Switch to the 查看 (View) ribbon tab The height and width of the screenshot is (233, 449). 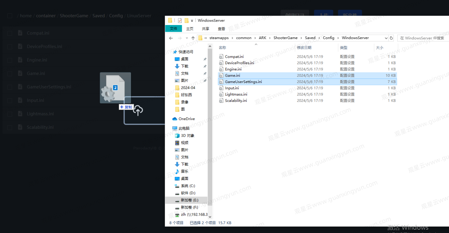[x=221, y=29]
